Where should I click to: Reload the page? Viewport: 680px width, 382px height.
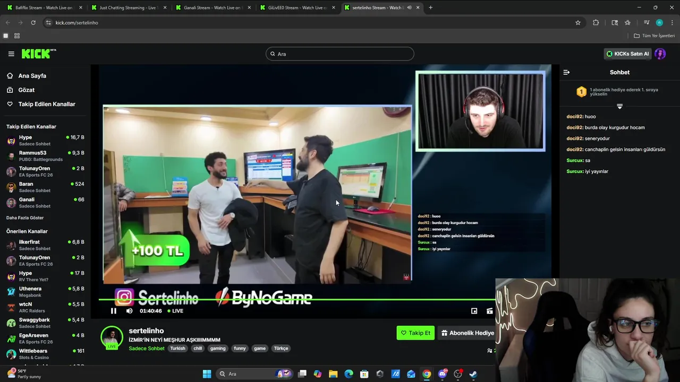point(33,22)
